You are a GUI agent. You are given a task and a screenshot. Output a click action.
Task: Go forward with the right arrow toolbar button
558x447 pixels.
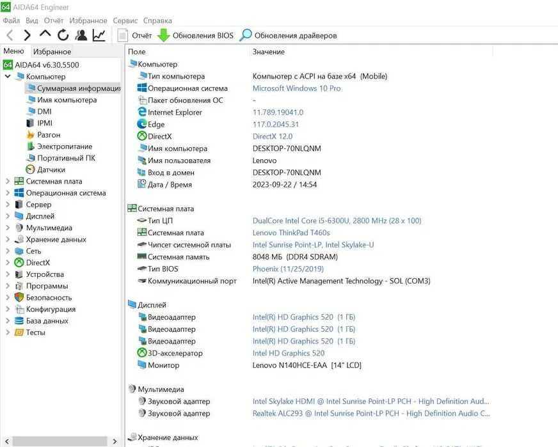(27, 35)
